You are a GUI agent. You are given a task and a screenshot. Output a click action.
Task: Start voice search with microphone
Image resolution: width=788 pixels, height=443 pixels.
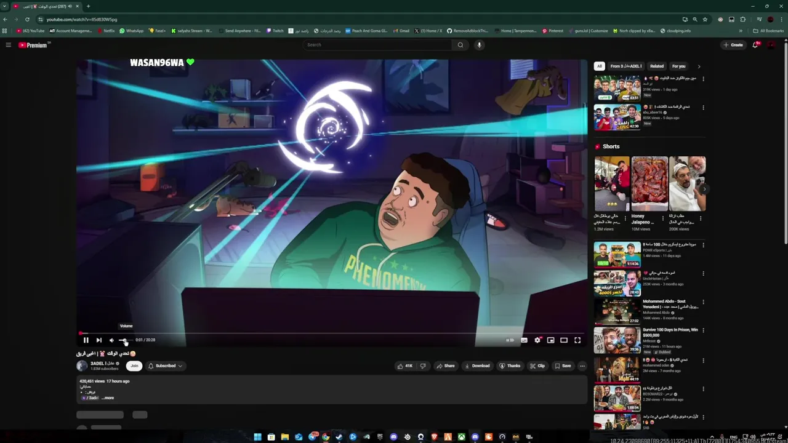pyautogui.click(x=479, y=45)
